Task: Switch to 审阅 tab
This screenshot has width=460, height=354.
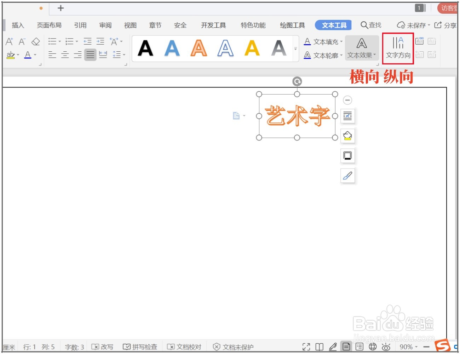Action: tap(105, 25)
